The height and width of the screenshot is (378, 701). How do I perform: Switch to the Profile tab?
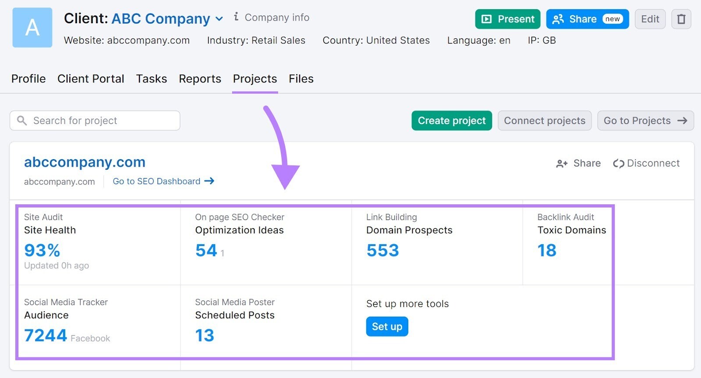point(28,79)
